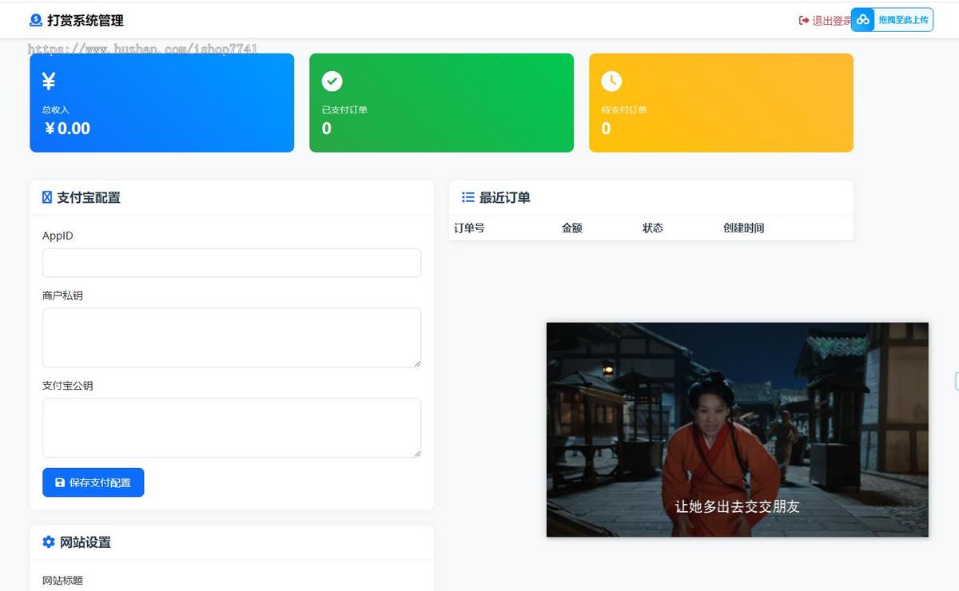Focus the 商户私钥 textarea
Image resolution: width=959 pixels, height=591 pixels.
(x=232, y=338)
